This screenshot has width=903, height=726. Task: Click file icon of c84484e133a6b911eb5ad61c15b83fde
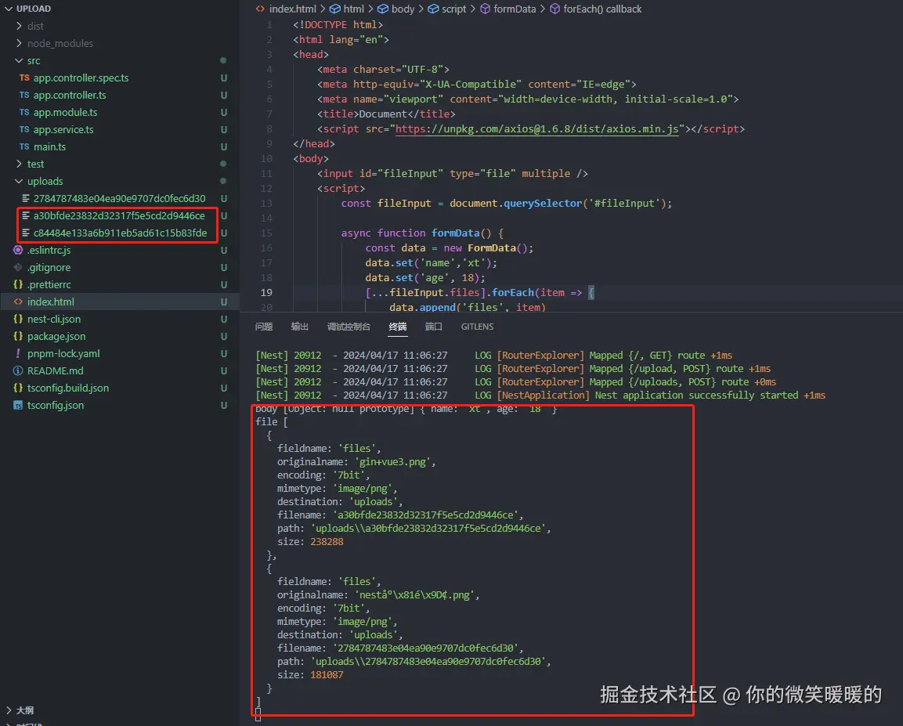point(25,233)
